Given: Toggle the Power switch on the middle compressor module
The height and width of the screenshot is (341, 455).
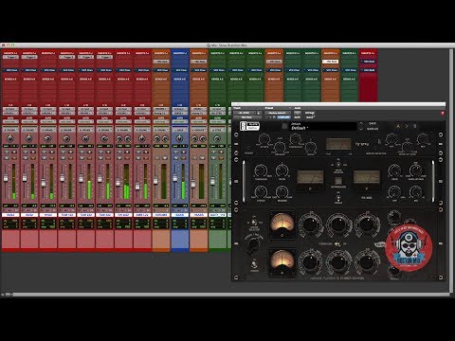Looking at the screenshot, I should click(x=338, y=199).
